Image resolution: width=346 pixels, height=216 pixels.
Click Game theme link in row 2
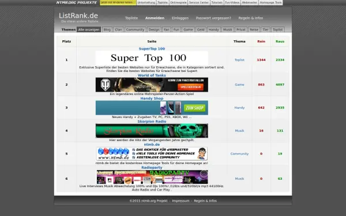pos(239,85)
